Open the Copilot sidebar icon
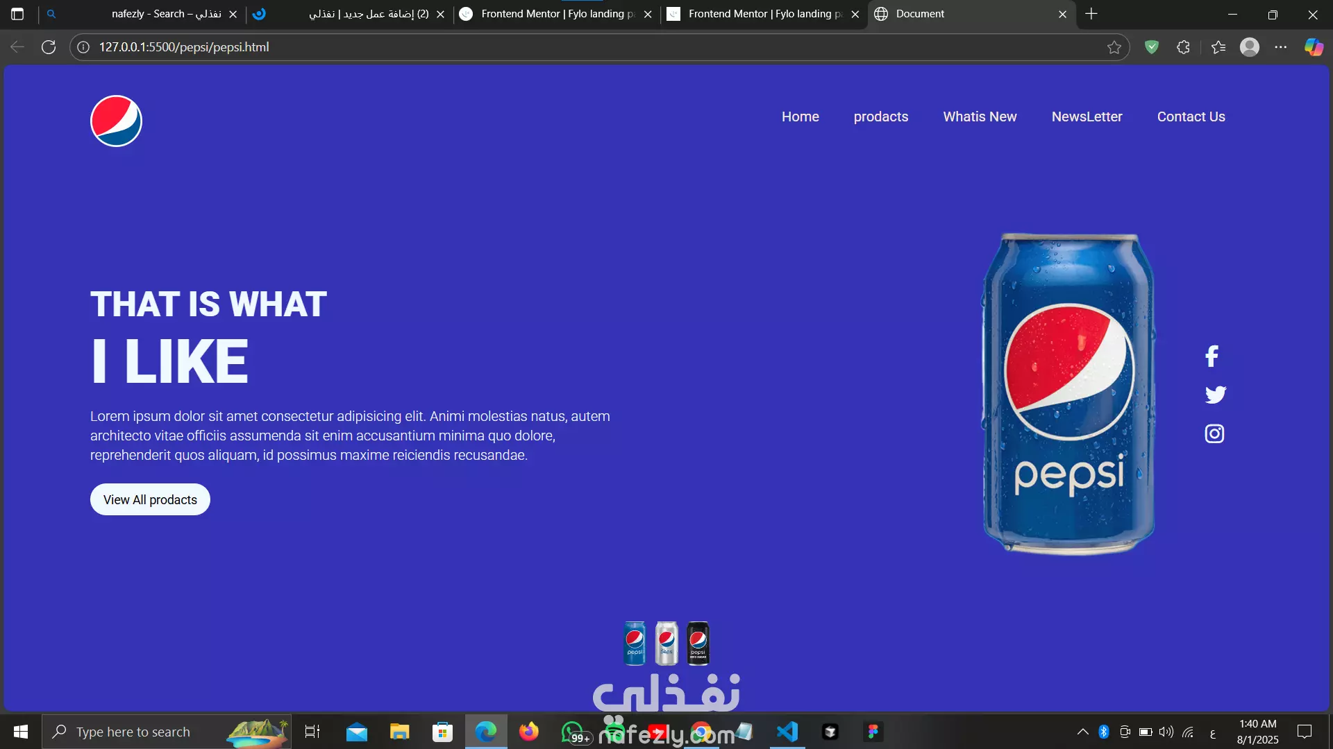The image size is (1333, 749). pos(1314,47)
